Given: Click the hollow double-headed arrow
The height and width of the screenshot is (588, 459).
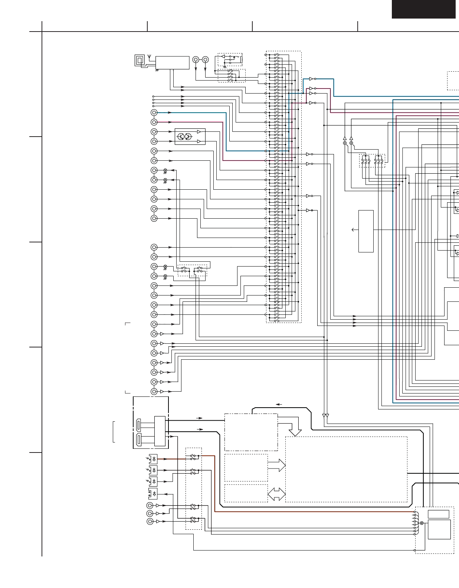Looking at the screenshot, I should pos(276,494).
